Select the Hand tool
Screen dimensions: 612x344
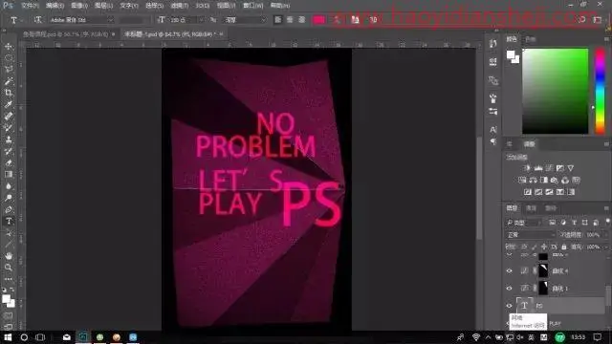tap(9, 256)
